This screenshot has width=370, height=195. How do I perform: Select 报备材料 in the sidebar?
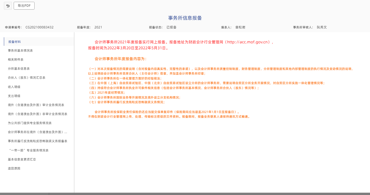coord(14,42)
